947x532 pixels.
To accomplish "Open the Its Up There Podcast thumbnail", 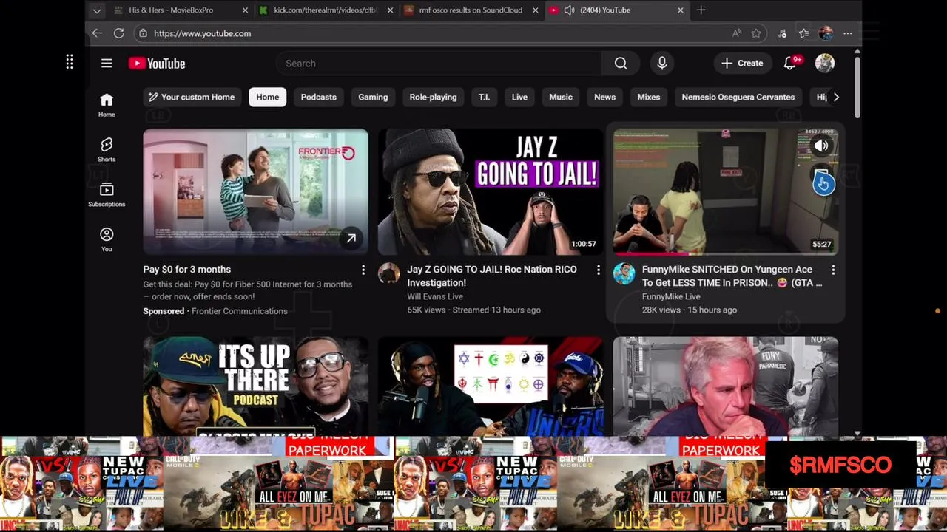I will point(255,386).
